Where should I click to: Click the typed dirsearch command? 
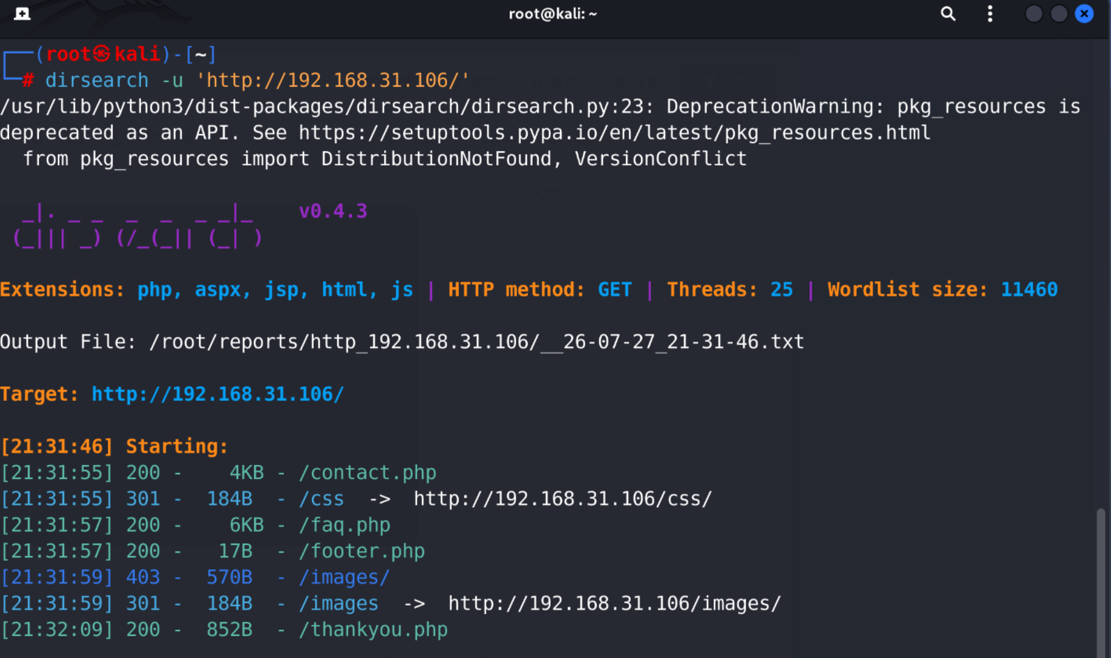point(257,81)
